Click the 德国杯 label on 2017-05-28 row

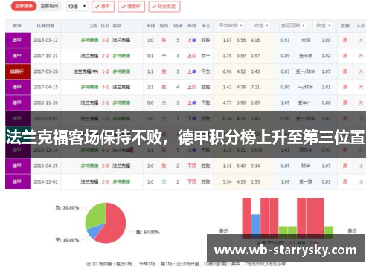pos(18,71)
